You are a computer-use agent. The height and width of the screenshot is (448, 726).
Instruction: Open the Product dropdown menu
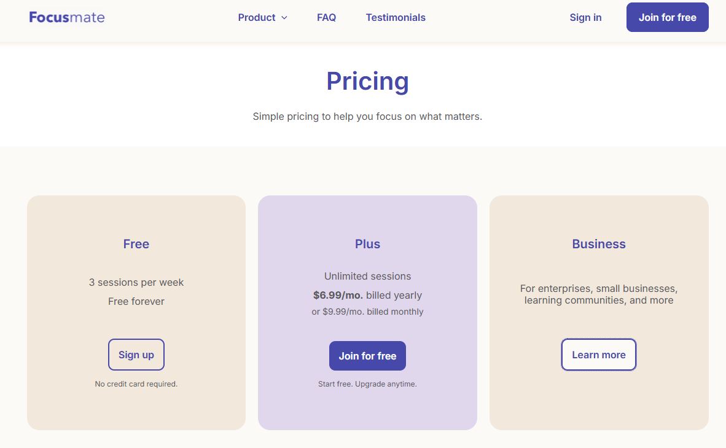click(x=257, y=17)
